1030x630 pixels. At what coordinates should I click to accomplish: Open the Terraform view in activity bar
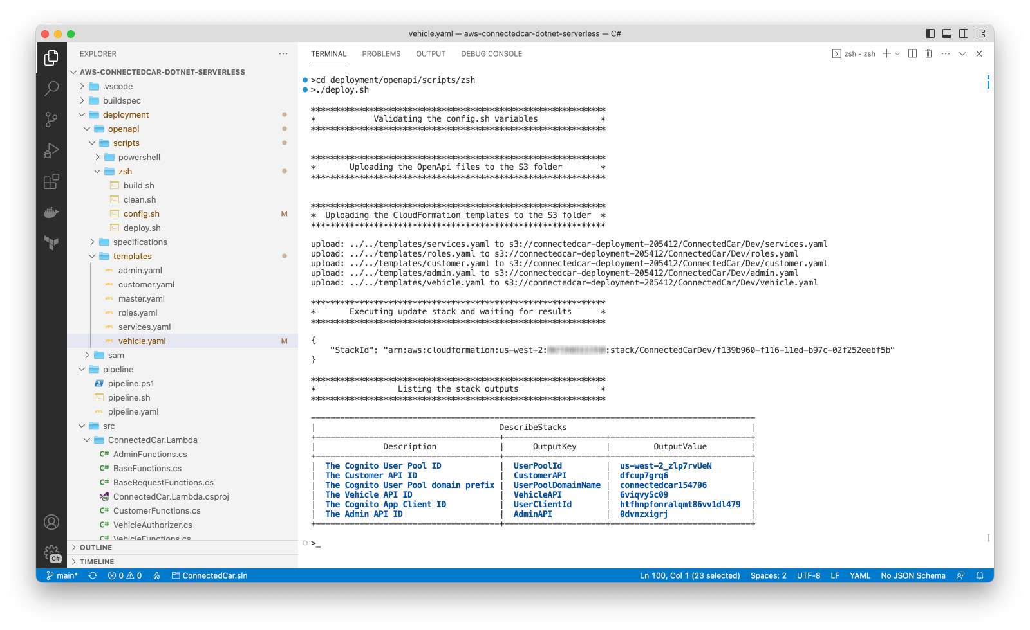pyautogui.click(x=51, y=242)
